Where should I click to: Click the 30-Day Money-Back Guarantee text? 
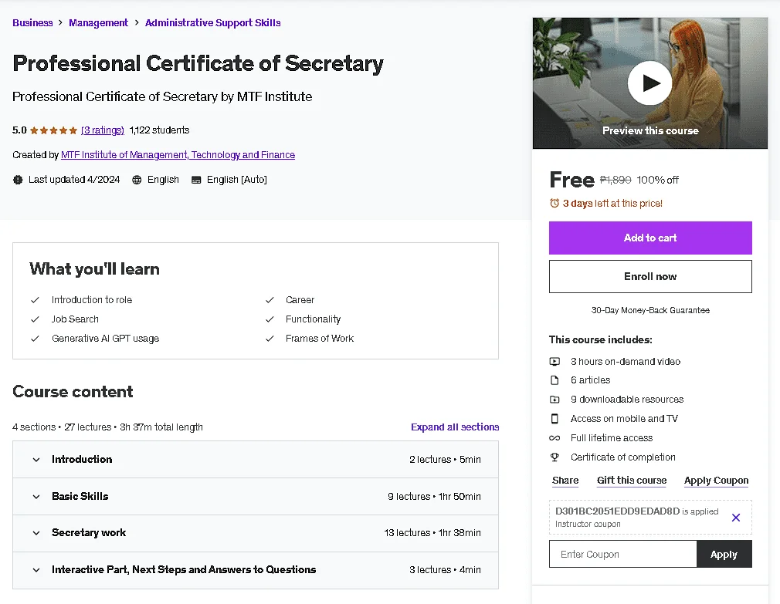point(650,310)
